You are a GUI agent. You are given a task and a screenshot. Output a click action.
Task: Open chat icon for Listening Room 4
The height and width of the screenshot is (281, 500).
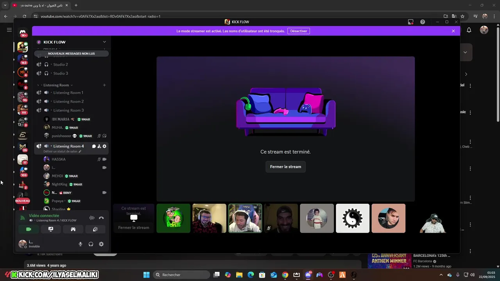(x=94, y=146)
